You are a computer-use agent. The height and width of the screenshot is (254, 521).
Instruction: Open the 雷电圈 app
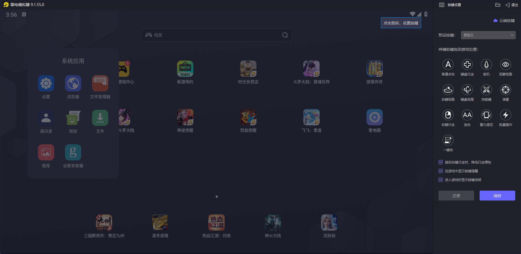375,117
